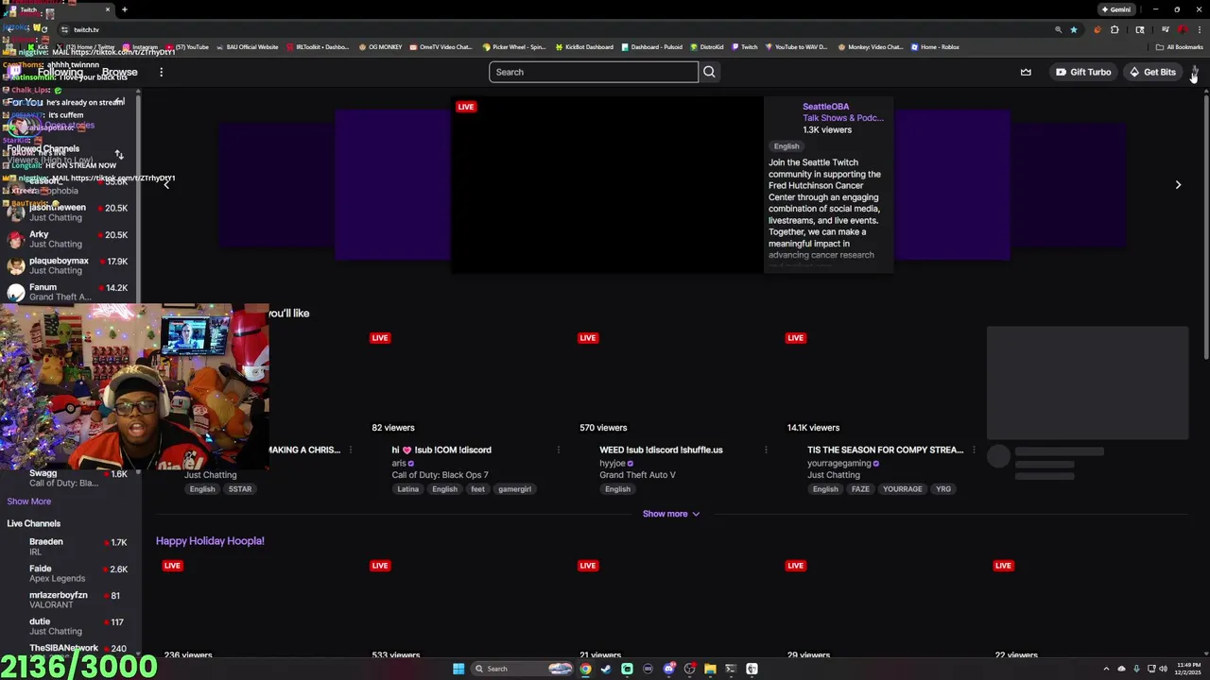Open the Prime loot crown icon
This screenshot has width=1210, height=680.
pyautogui.click(x=1026, y=72)
